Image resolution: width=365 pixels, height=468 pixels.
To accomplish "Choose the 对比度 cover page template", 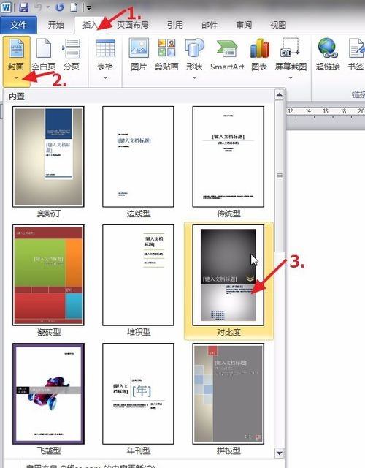I will click(228, 275).
